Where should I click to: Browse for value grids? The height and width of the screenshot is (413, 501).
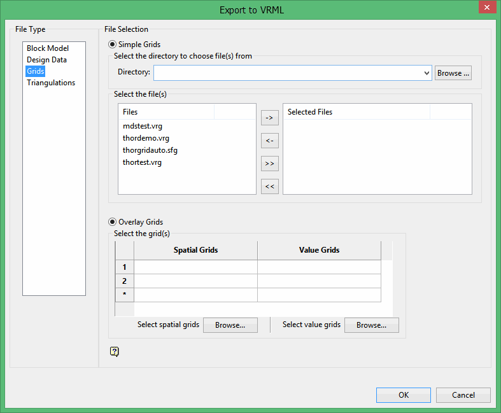pos(371,325)
